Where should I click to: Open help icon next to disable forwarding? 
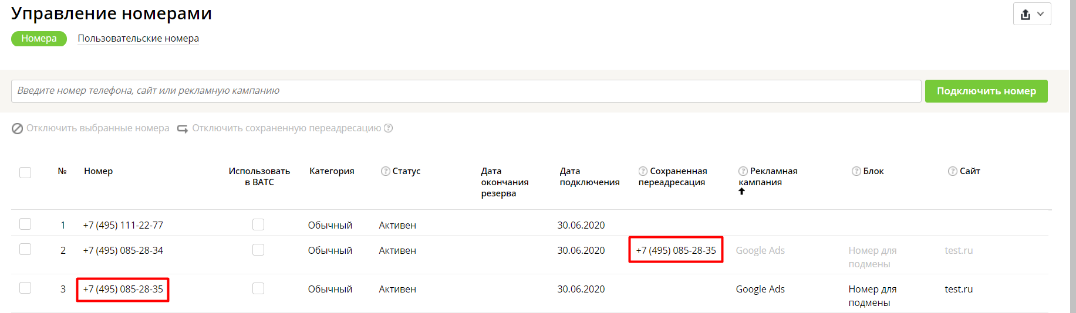388,128
